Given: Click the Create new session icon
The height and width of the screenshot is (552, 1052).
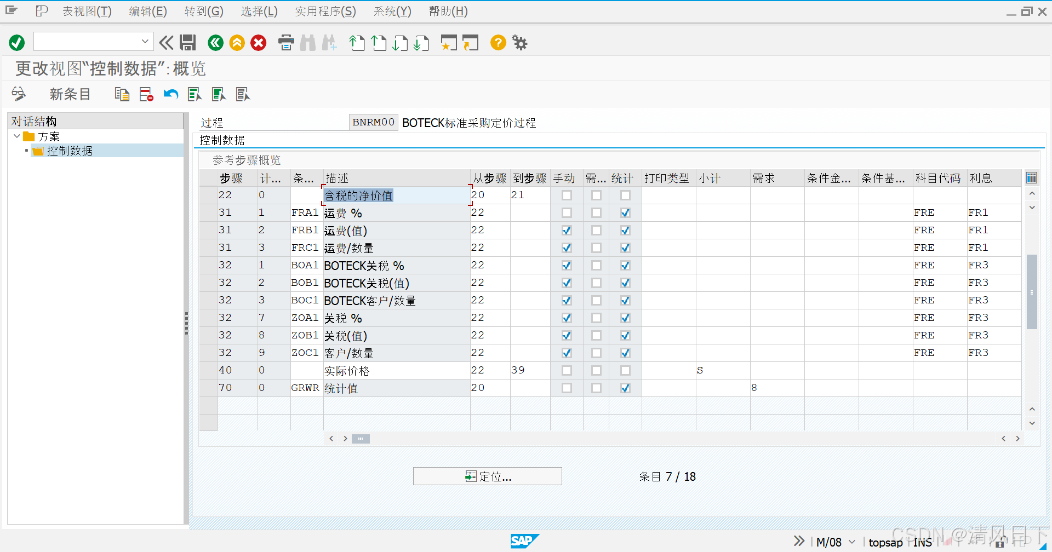Looking at the screenshot, I should pos(449,43).
